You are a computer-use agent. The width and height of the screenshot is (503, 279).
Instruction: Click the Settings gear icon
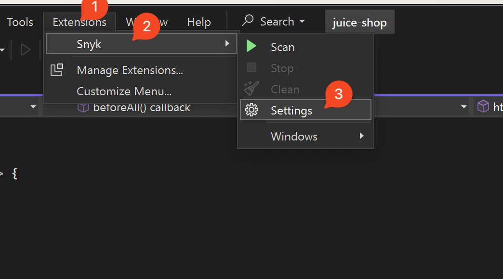pos(251,110)
